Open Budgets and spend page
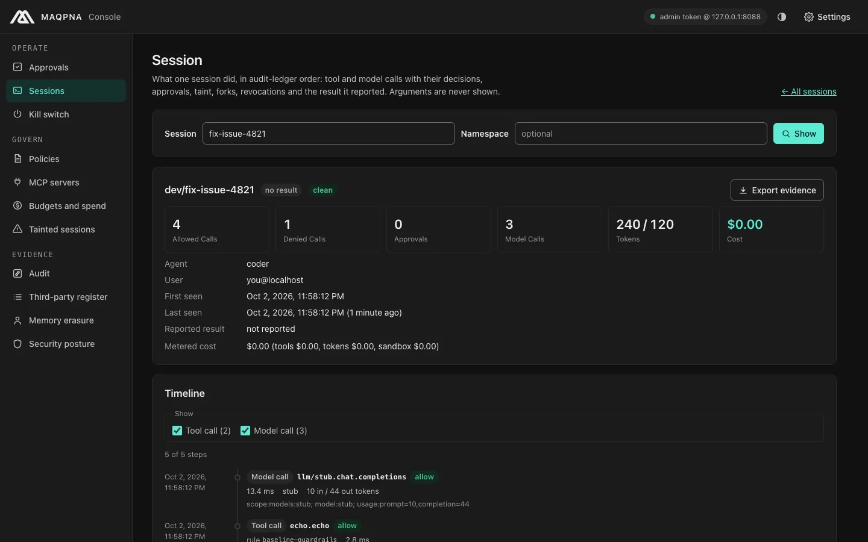The width and height of the screenshot is (868, 542). (x=66, y=206)
